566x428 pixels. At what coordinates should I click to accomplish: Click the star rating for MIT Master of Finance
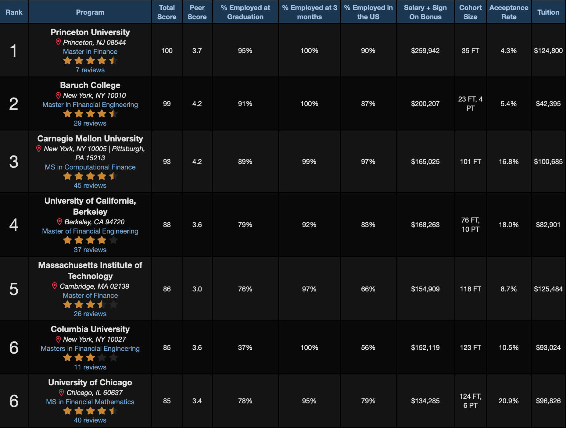click(x=90, y=305)
